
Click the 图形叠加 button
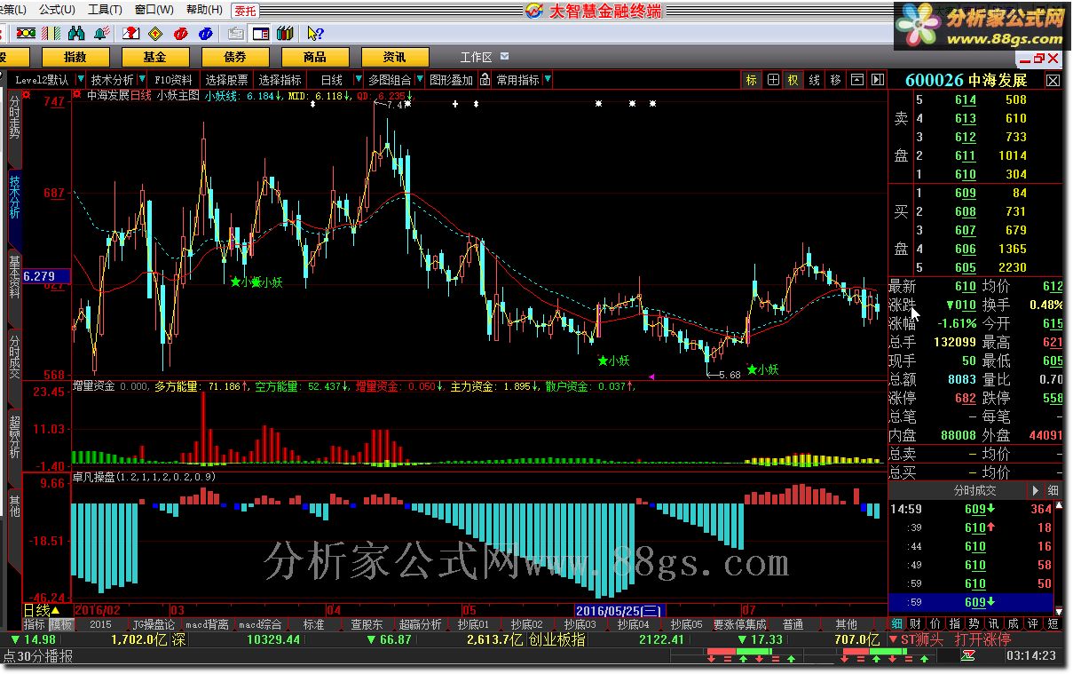tap(451, 79)
